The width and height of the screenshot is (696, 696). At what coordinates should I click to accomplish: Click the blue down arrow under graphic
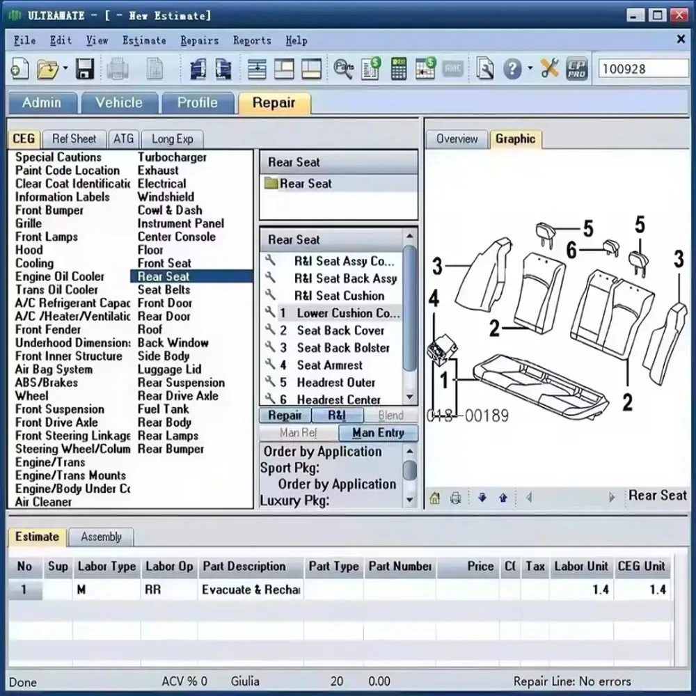pos(482,498)
